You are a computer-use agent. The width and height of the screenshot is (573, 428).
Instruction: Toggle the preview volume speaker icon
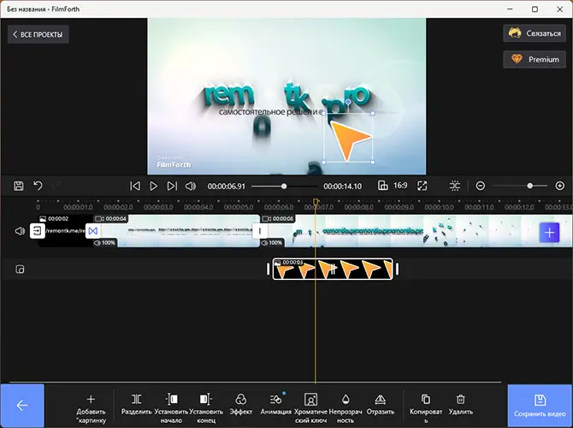point(191,187)
